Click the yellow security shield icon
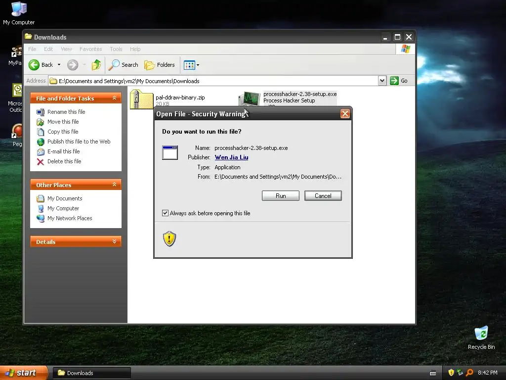Viewport: 506px width, 380px height. pos(169,239)
